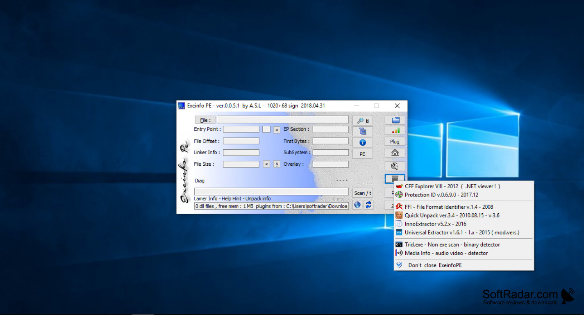Click the bar-chart statistics button
Viewport: 584px width, 315px height.
pyautogui.click(x=395, y=131)
